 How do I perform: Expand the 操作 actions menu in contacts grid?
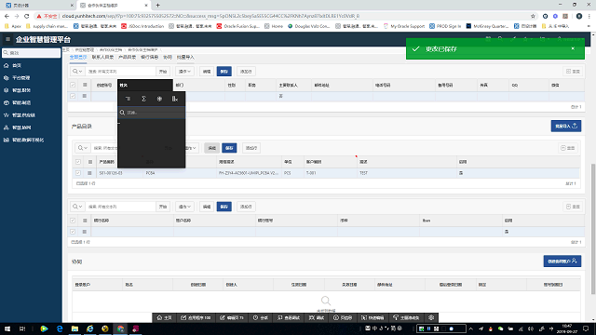184,72
